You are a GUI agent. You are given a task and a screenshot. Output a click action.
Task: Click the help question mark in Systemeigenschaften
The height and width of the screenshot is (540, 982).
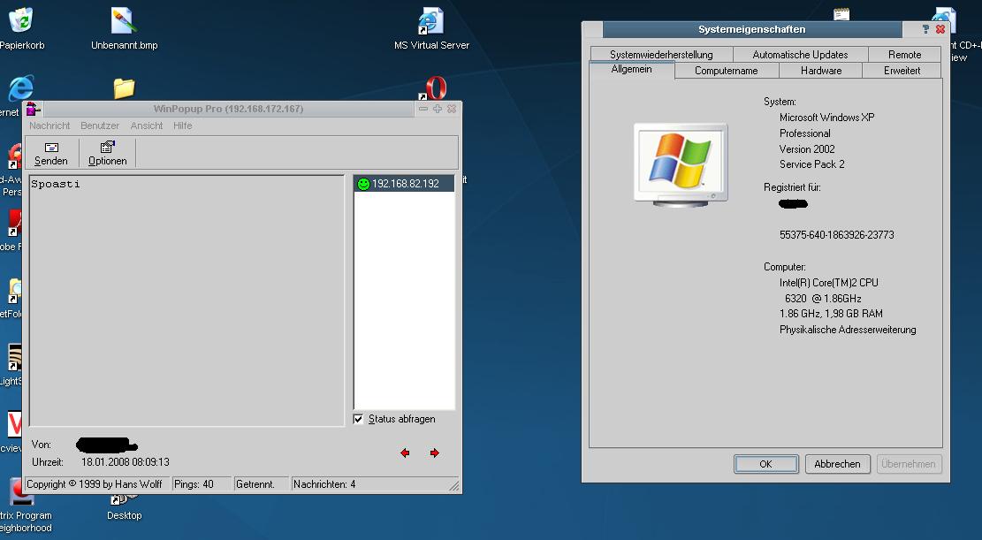click(925, 29)
